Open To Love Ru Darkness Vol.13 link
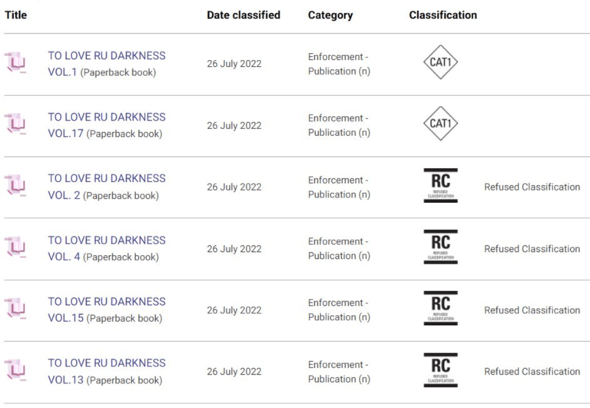Image resolution: width=590 pixels, height=408 pixels. point(106,363)
